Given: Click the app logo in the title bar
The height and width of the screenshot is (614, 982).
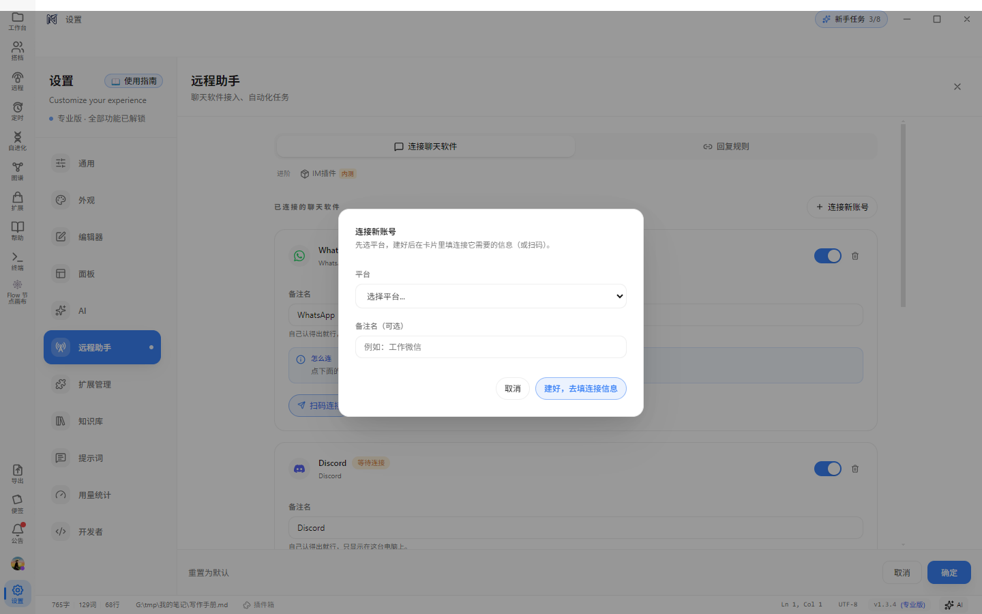Looking at the screenshot, I should 52,19.
